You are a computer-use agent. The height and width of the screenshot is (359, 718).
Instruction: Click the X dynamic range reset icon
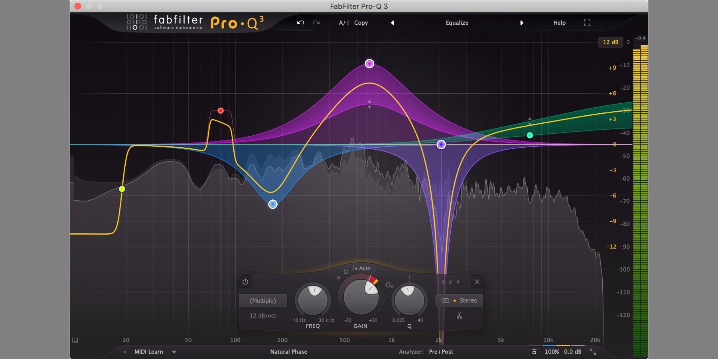tap(339, 278)
